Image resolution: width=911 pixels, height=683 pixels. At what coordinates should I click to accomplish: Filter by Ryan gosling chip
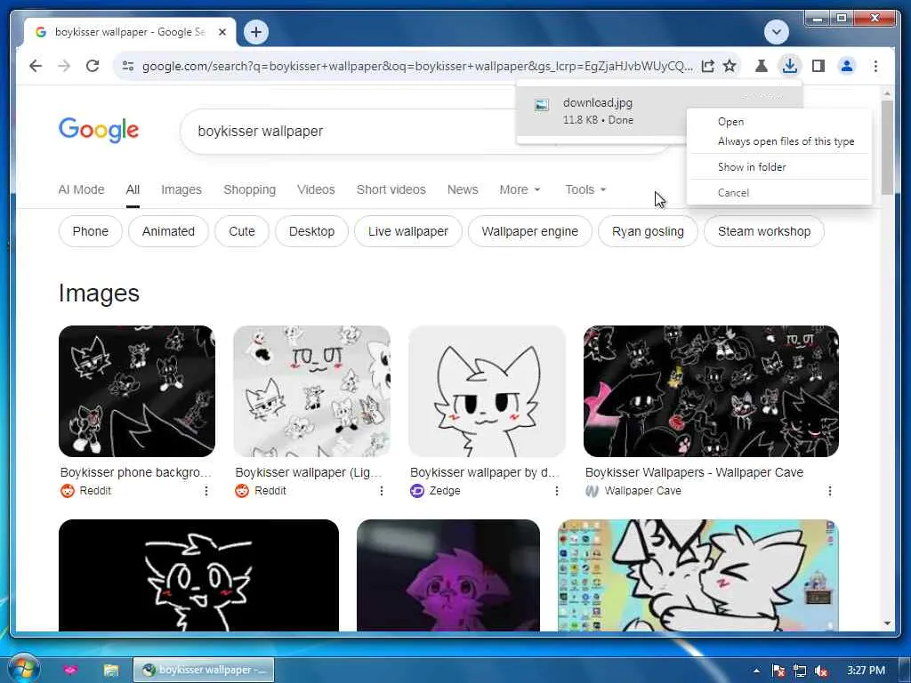point(648,231)
